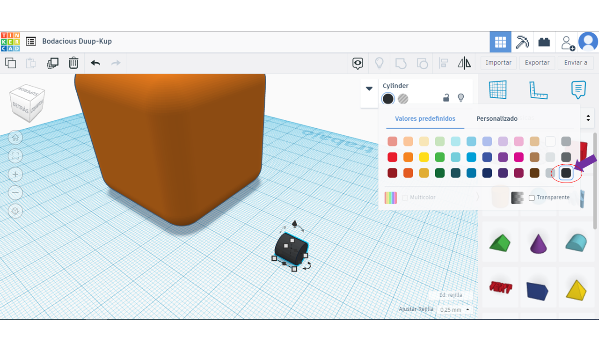
Task: Add the yellow pyramid shape
Action: [x=576, y=290]
